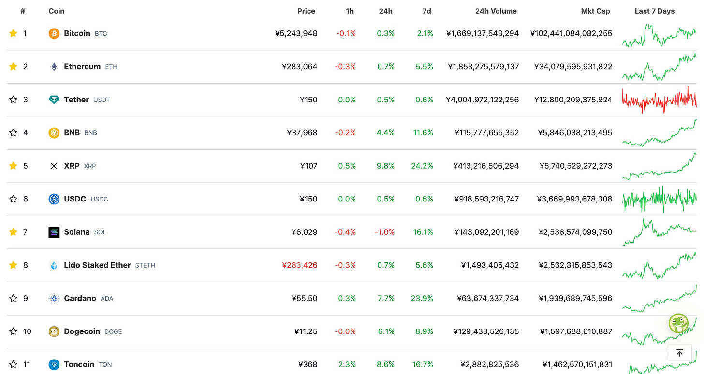Open the Ethereum ETH coin page
This screenshot has height=374, width=704.
(x=90, y=67)
